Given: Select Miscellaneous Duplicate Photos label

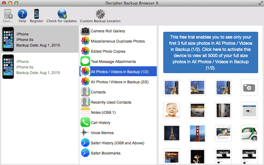Looking at the screenshot, I should click(118, 41).
